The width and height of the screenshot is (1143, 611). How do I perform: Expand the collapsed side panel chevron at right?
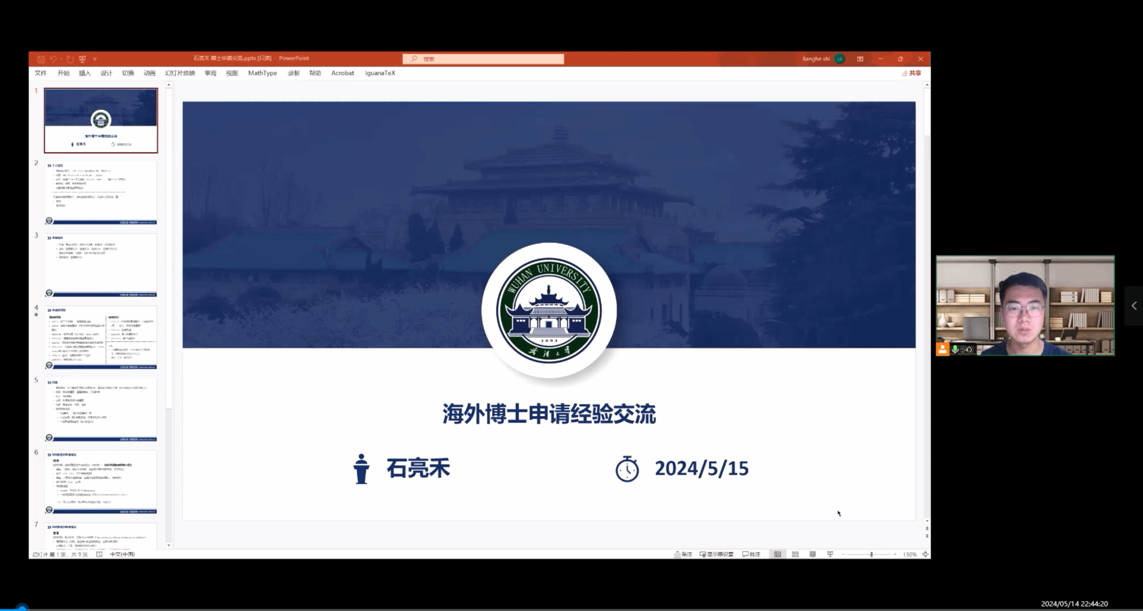coord(1134,305)
